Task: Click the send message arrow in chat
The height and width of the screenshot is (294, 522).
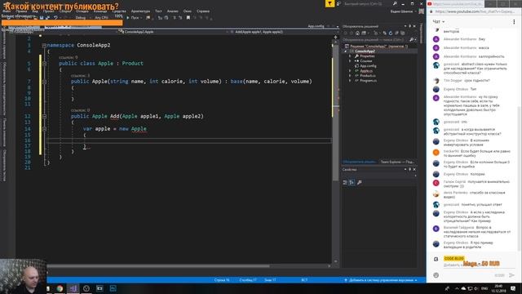Action: pos(511,275)
